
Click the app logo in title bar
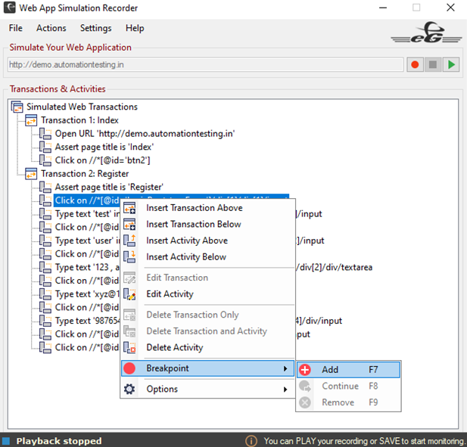click(9, 8)
